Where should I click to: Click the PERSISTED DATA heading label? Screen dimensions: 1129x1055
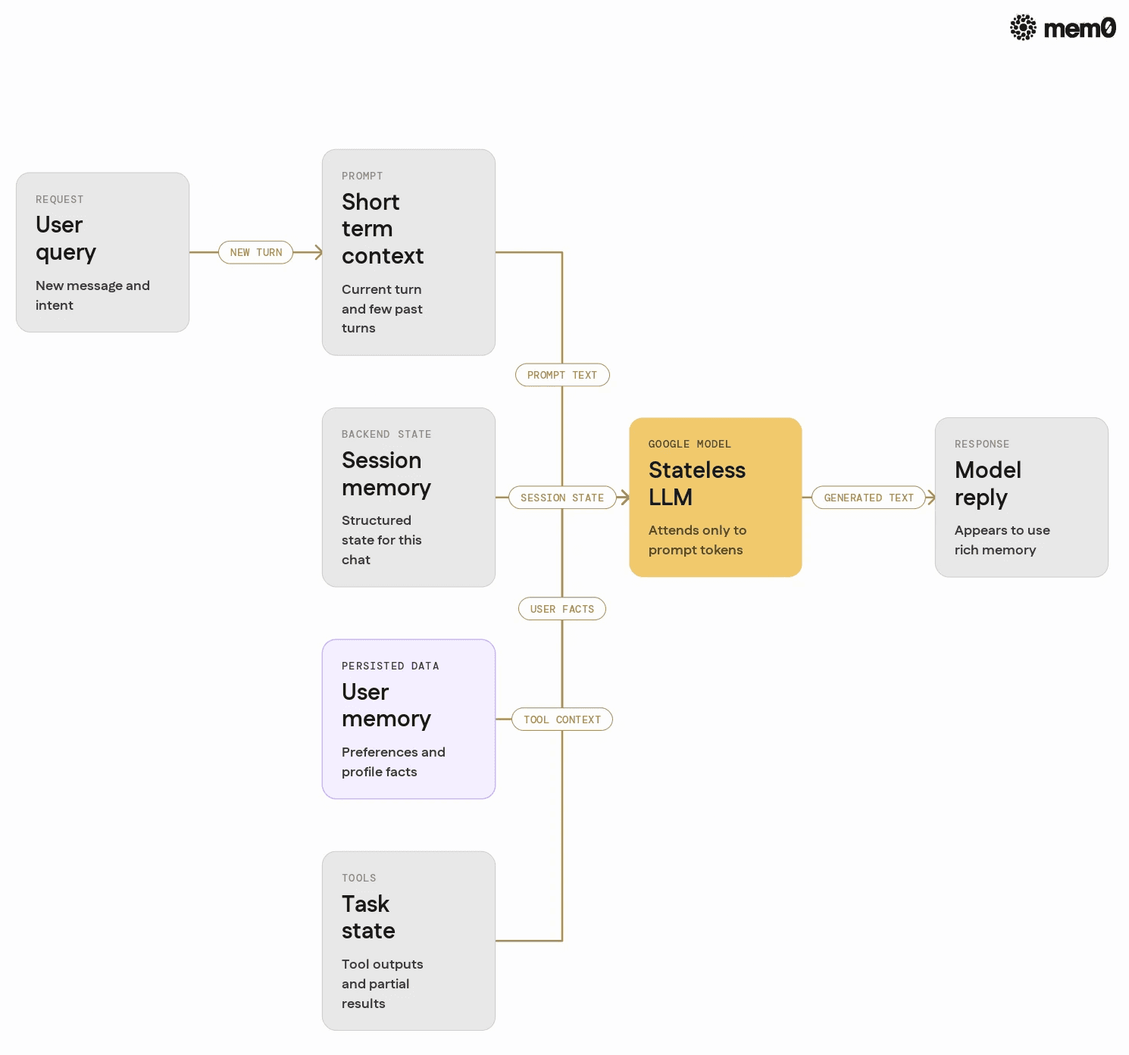coord(390,666)
